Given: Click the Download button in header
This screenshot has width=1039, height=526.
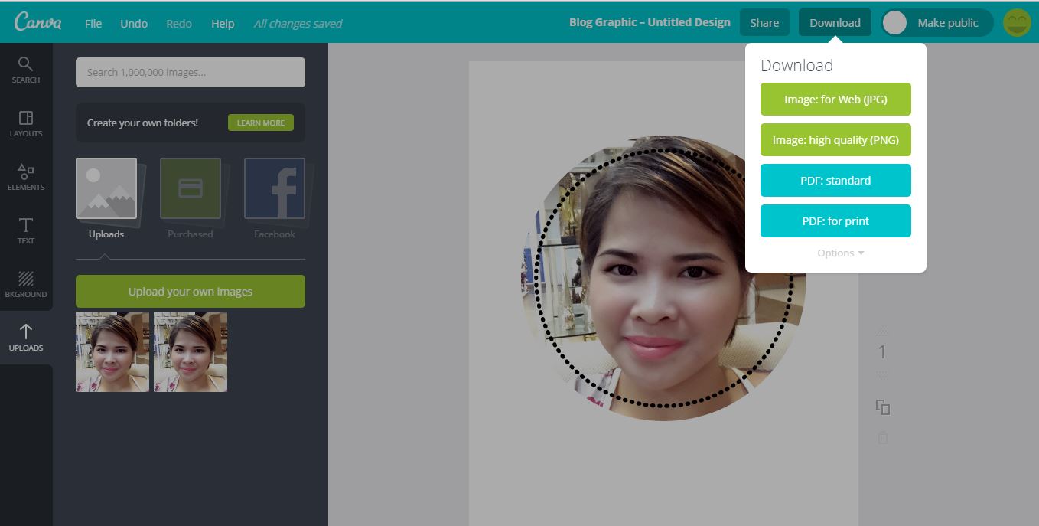Looking at the screenshot, I should point(835,22).
